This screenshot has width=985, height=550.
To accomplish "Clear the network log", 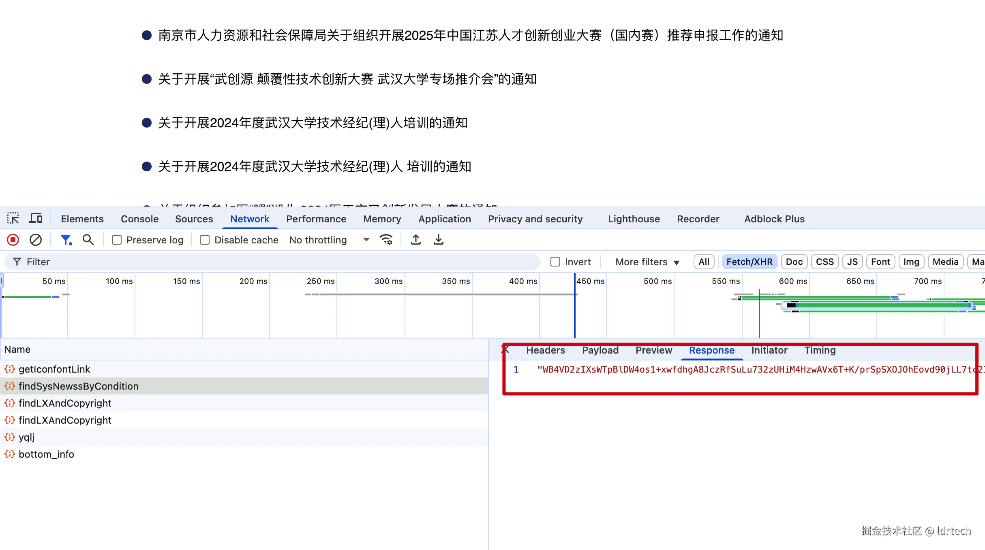I will (36, 240).
